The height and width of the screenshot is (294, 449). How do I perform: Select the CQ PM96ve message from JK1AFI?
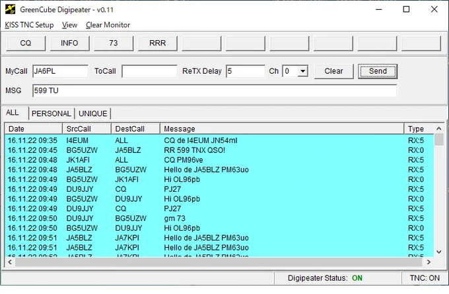219,160
